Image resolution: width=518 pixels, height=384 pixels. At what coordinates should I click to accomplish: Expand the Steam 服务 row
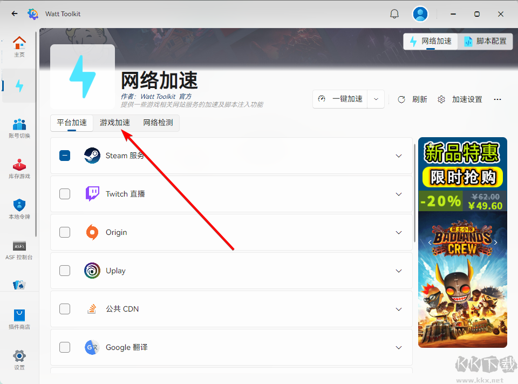(399, 156)
